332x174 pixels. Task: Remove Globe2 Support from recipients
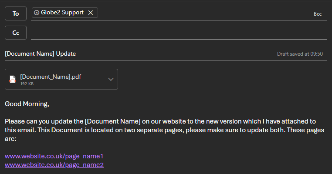[x=91, y=13]
